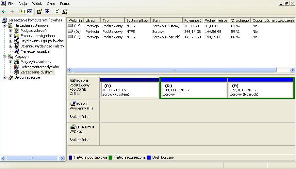Image resolution: width=296 pixels, height=169 pixels.
Task: Click console tree scrollbar right arrow
Action: (62, 158)
